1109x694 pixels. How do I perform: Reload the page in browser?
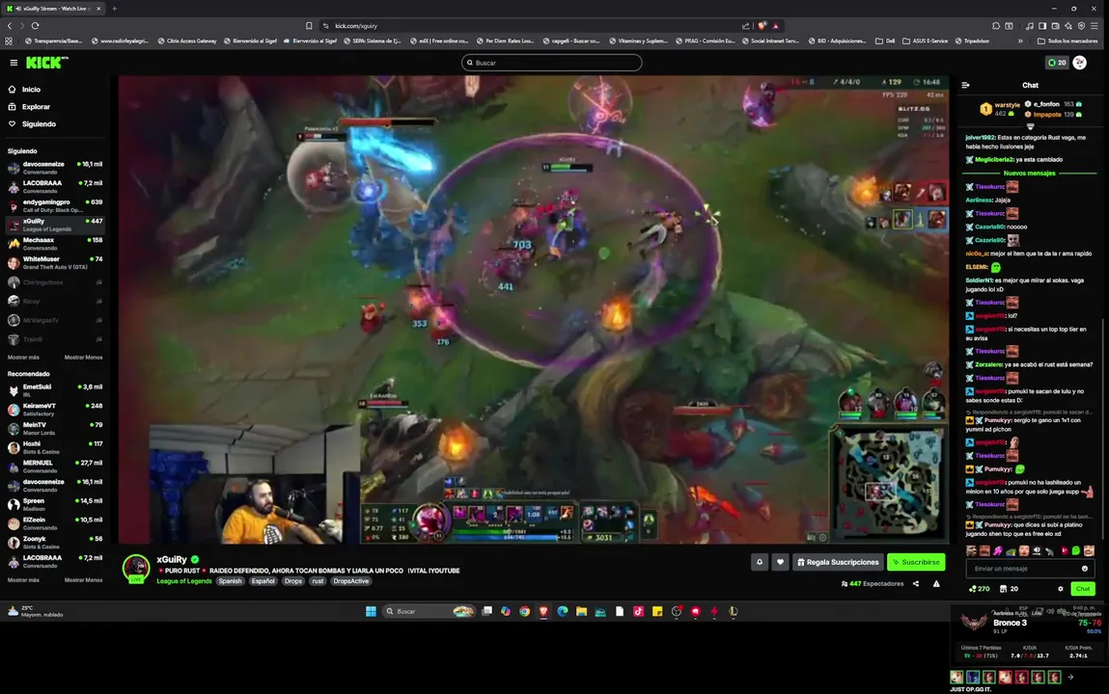(36, 26)
